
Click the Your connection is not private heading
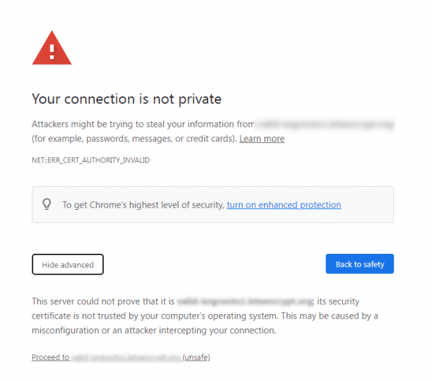[126, 99]
